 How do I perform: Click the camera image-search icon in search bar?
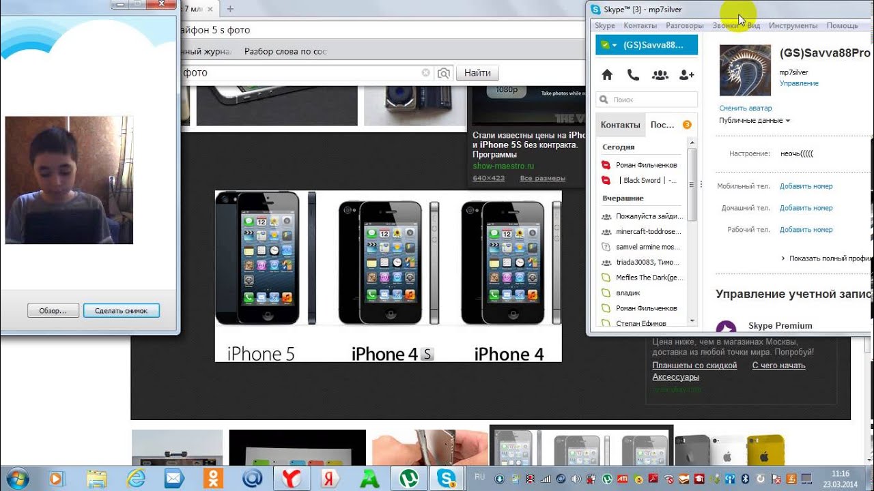(x=444, y=72)
